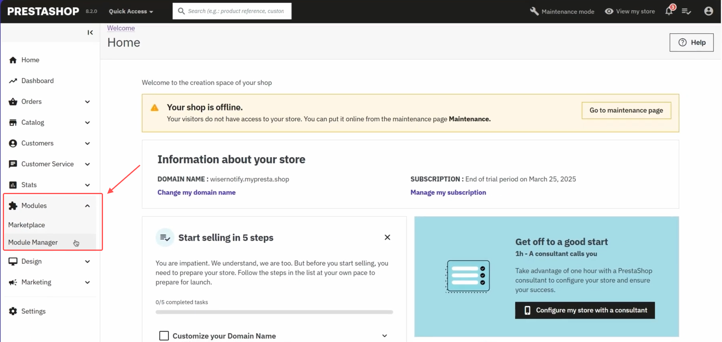Click the offline warning triangle icon
Image resolution: width=722 pixels, height=342 pixels.
coord(154,108)
